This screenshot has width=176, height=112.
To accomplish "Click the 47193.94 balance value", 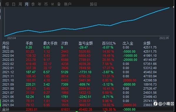I will click(150, 76).
